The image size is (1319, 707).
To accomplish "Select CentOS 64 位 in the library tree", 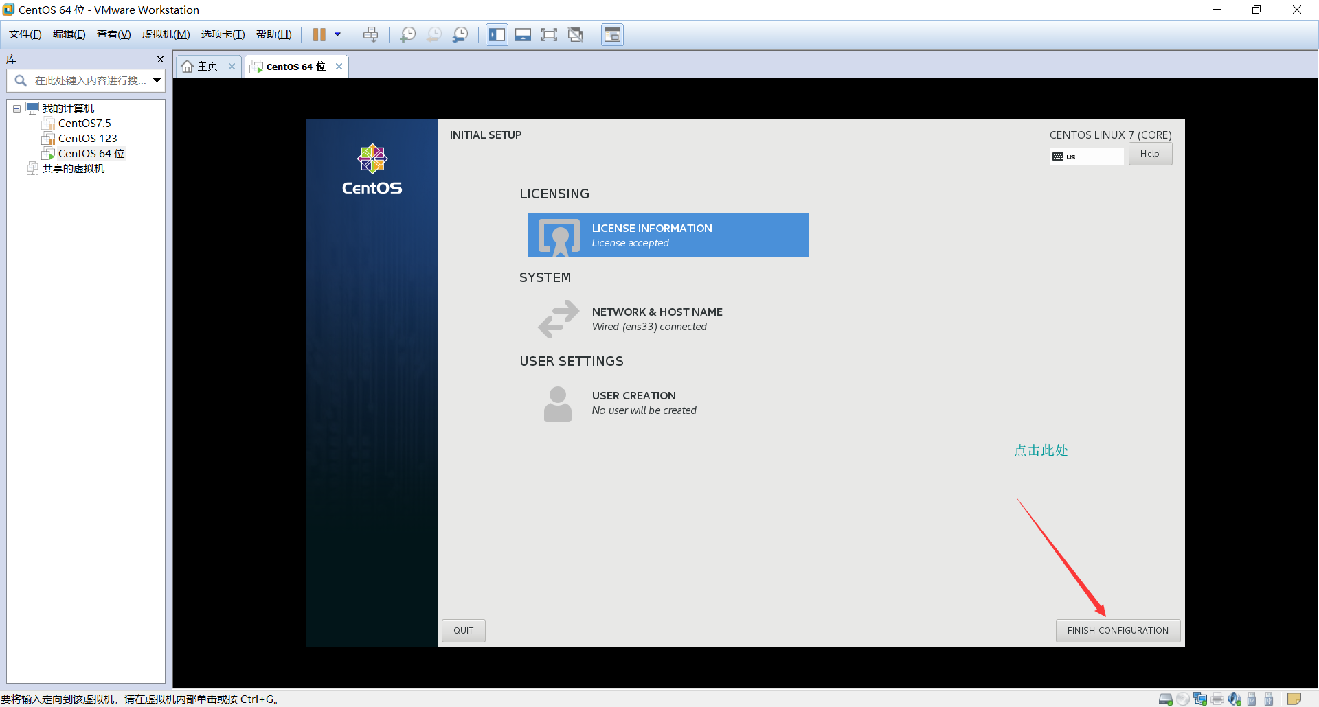I will click(x=91, y=153).
